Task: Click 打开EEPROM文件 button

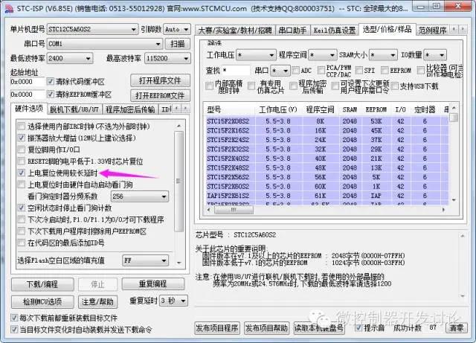Action: coord(160,96)
